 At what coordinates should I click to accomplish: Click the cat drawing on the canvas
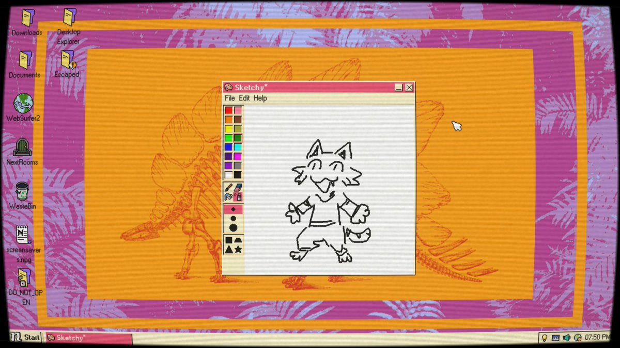pos(328,200)
